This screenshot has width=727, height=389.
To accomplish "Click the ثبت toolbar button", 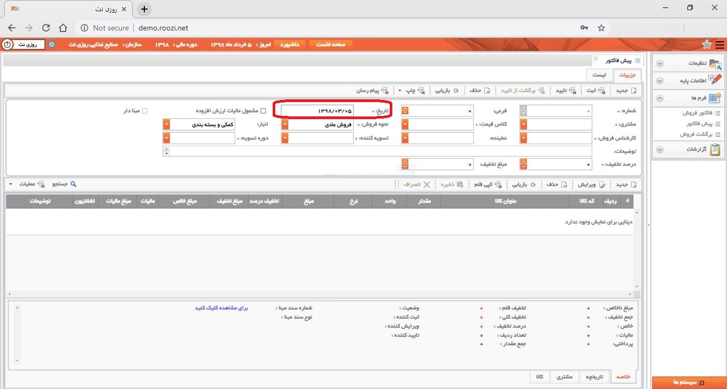I will coord(595,90).
